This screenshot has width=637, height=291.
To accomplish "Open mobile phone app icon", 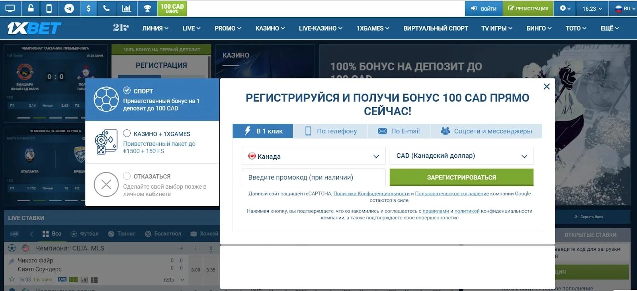I will coord(49,8).
